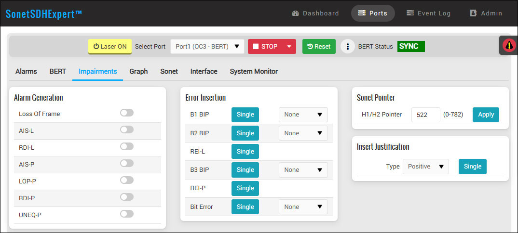
Task: Open the justification Type dropdown
Action: [425, 167]
